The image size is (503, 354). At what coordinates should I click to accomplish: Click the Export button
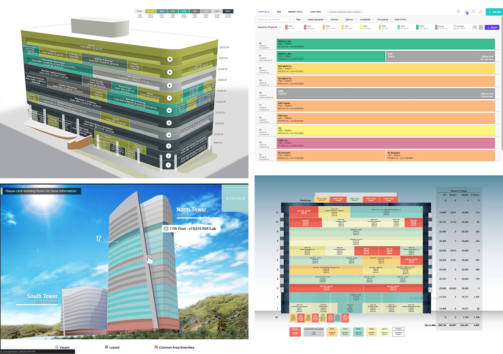(x=492, y=27)
